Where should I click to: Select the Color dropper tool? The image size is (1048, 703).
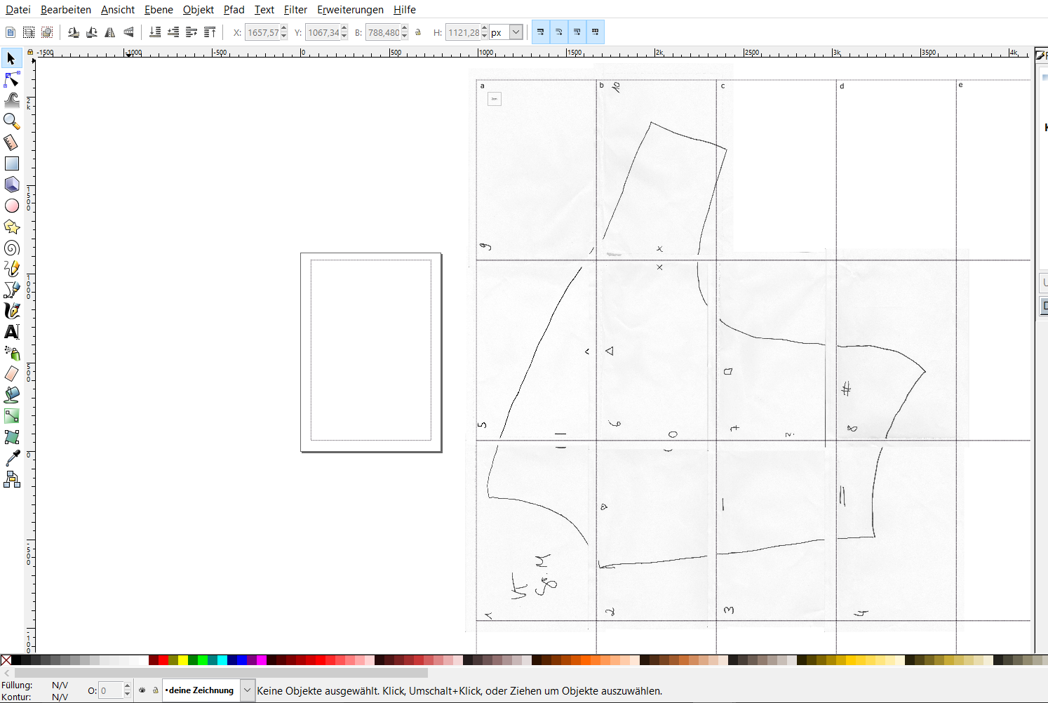tap(12, 458)
